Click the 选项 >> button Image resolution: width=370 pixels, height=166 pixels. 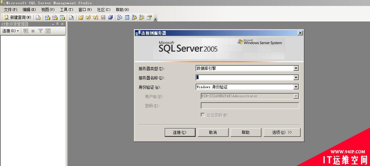pyautogui.click(x=282, y=132)
